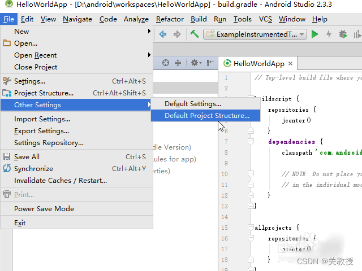Choose Close Project from File menu
Image resolution: width=362 pixels, height=271 pixels.
pyautogui.click(x=77, y=67)
